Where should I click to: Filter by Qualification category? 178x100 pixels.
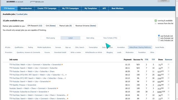[19, 47]
